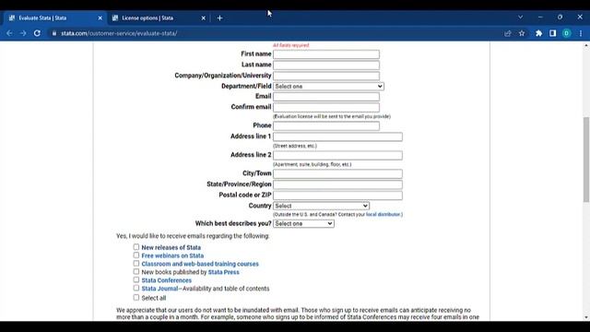Select the Address line 1 field

click(337, 136)
